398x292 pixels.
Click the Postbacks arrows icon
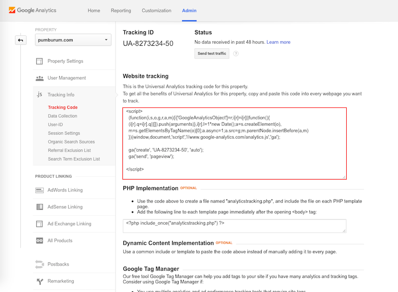[x=39, y=264]
